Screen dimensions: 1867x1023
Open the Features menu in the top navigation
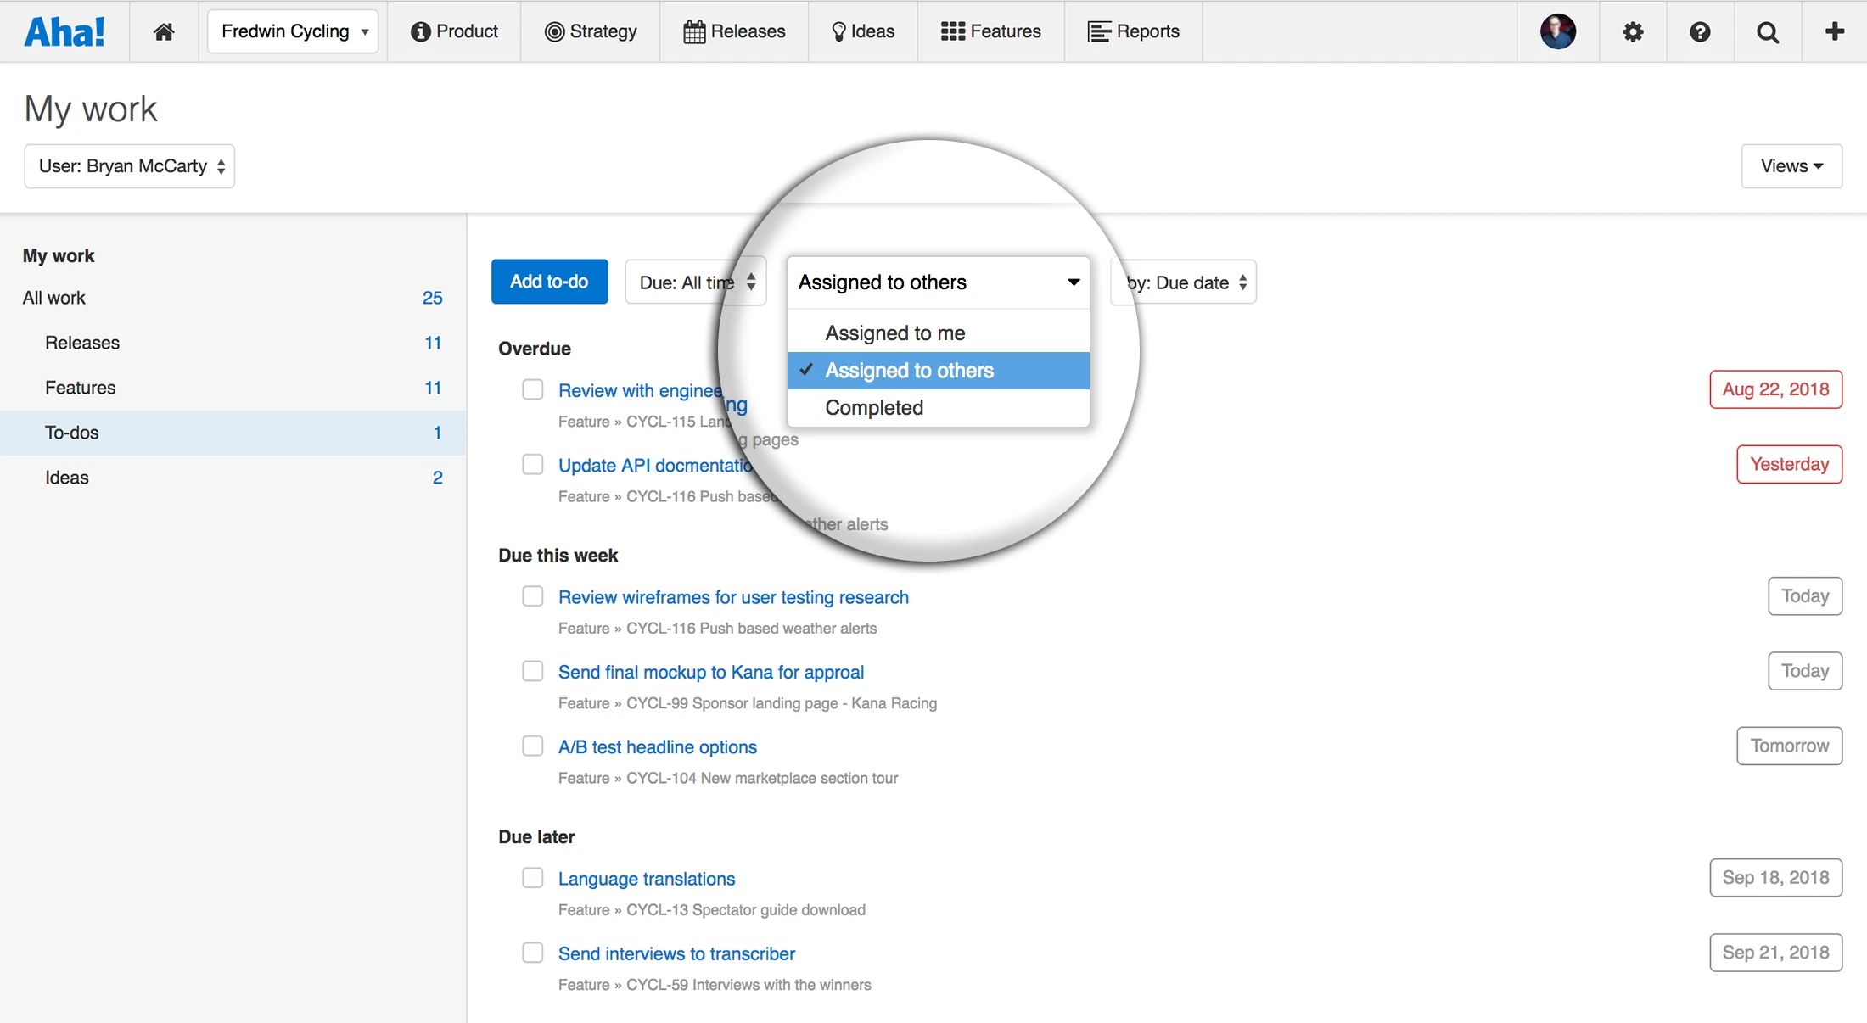coord(990,31)
